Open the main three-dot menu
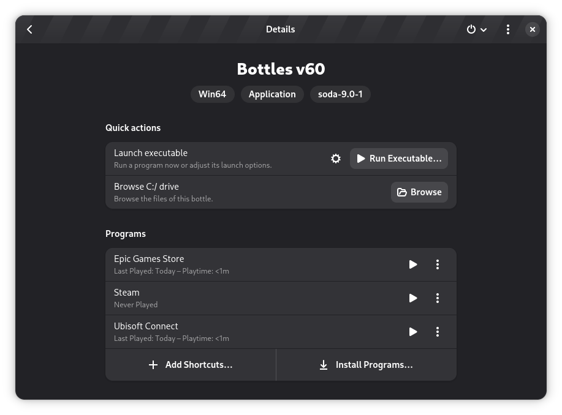The height and width of the screenshot is (415, 562). 507,29
